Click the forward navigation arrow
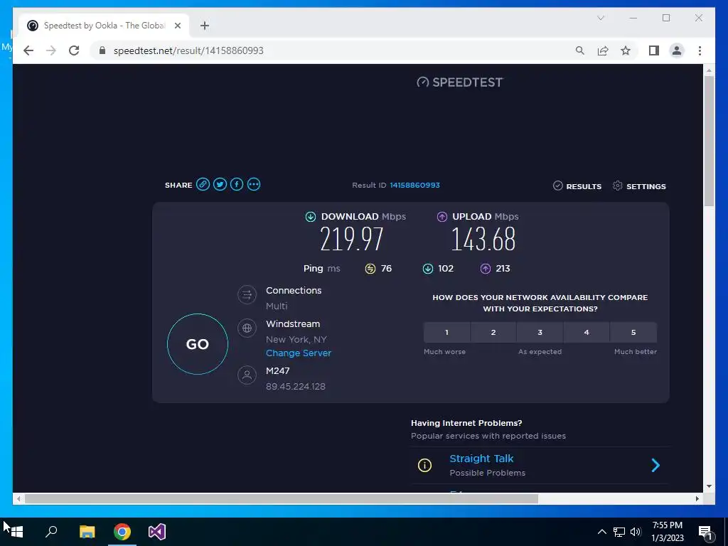Screen dimensions: 728x546 pyautogui.click(x=51, y=50)
